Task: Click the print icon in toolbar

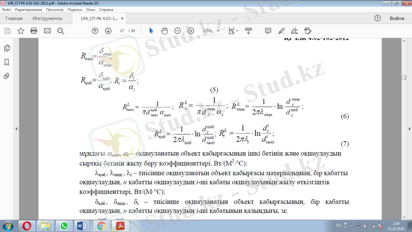Action: point(34,31)
